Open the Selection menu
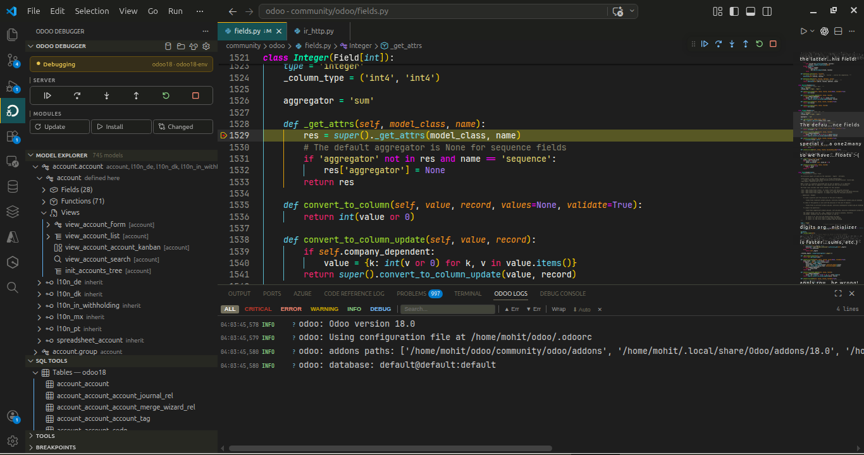 pos(92,11)
